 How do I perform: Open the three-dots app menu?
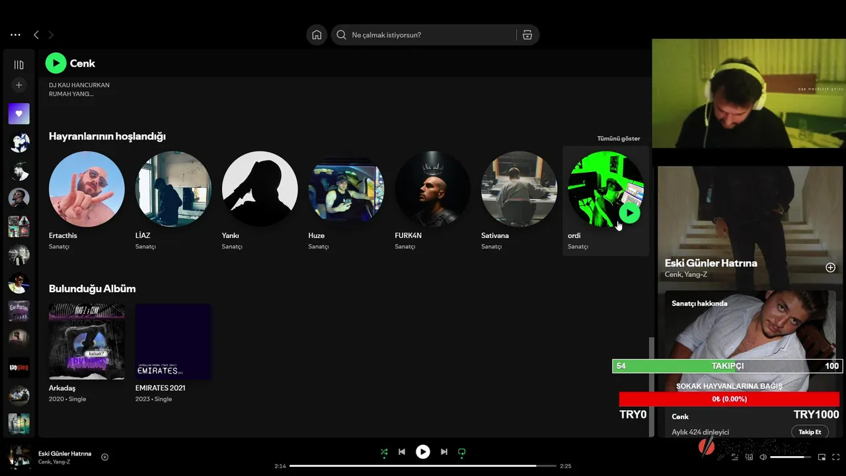pyautogui.click(x=15, y=35)
